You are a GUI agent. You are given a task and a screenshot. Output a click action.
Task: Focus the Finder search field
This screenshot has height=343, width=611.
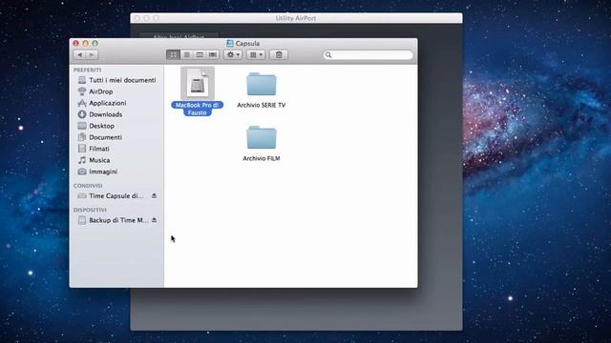(x=369, y=55)
